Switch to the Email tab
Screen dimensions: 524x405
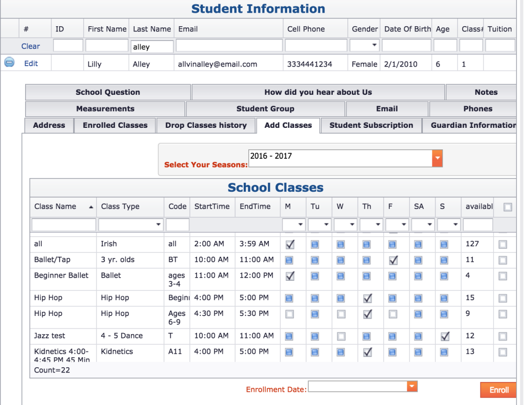pos(387,109)
